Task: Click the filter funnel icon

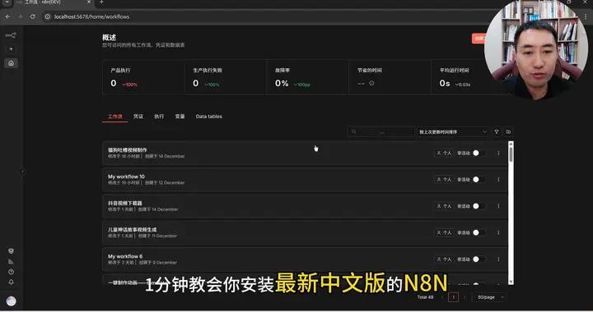Action: (497, 132)
